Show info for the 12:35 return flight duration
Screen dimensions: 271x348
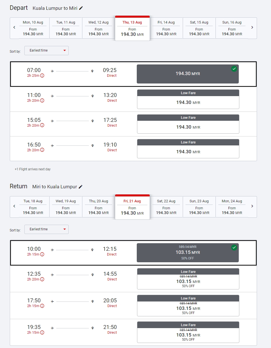point(42,279)
